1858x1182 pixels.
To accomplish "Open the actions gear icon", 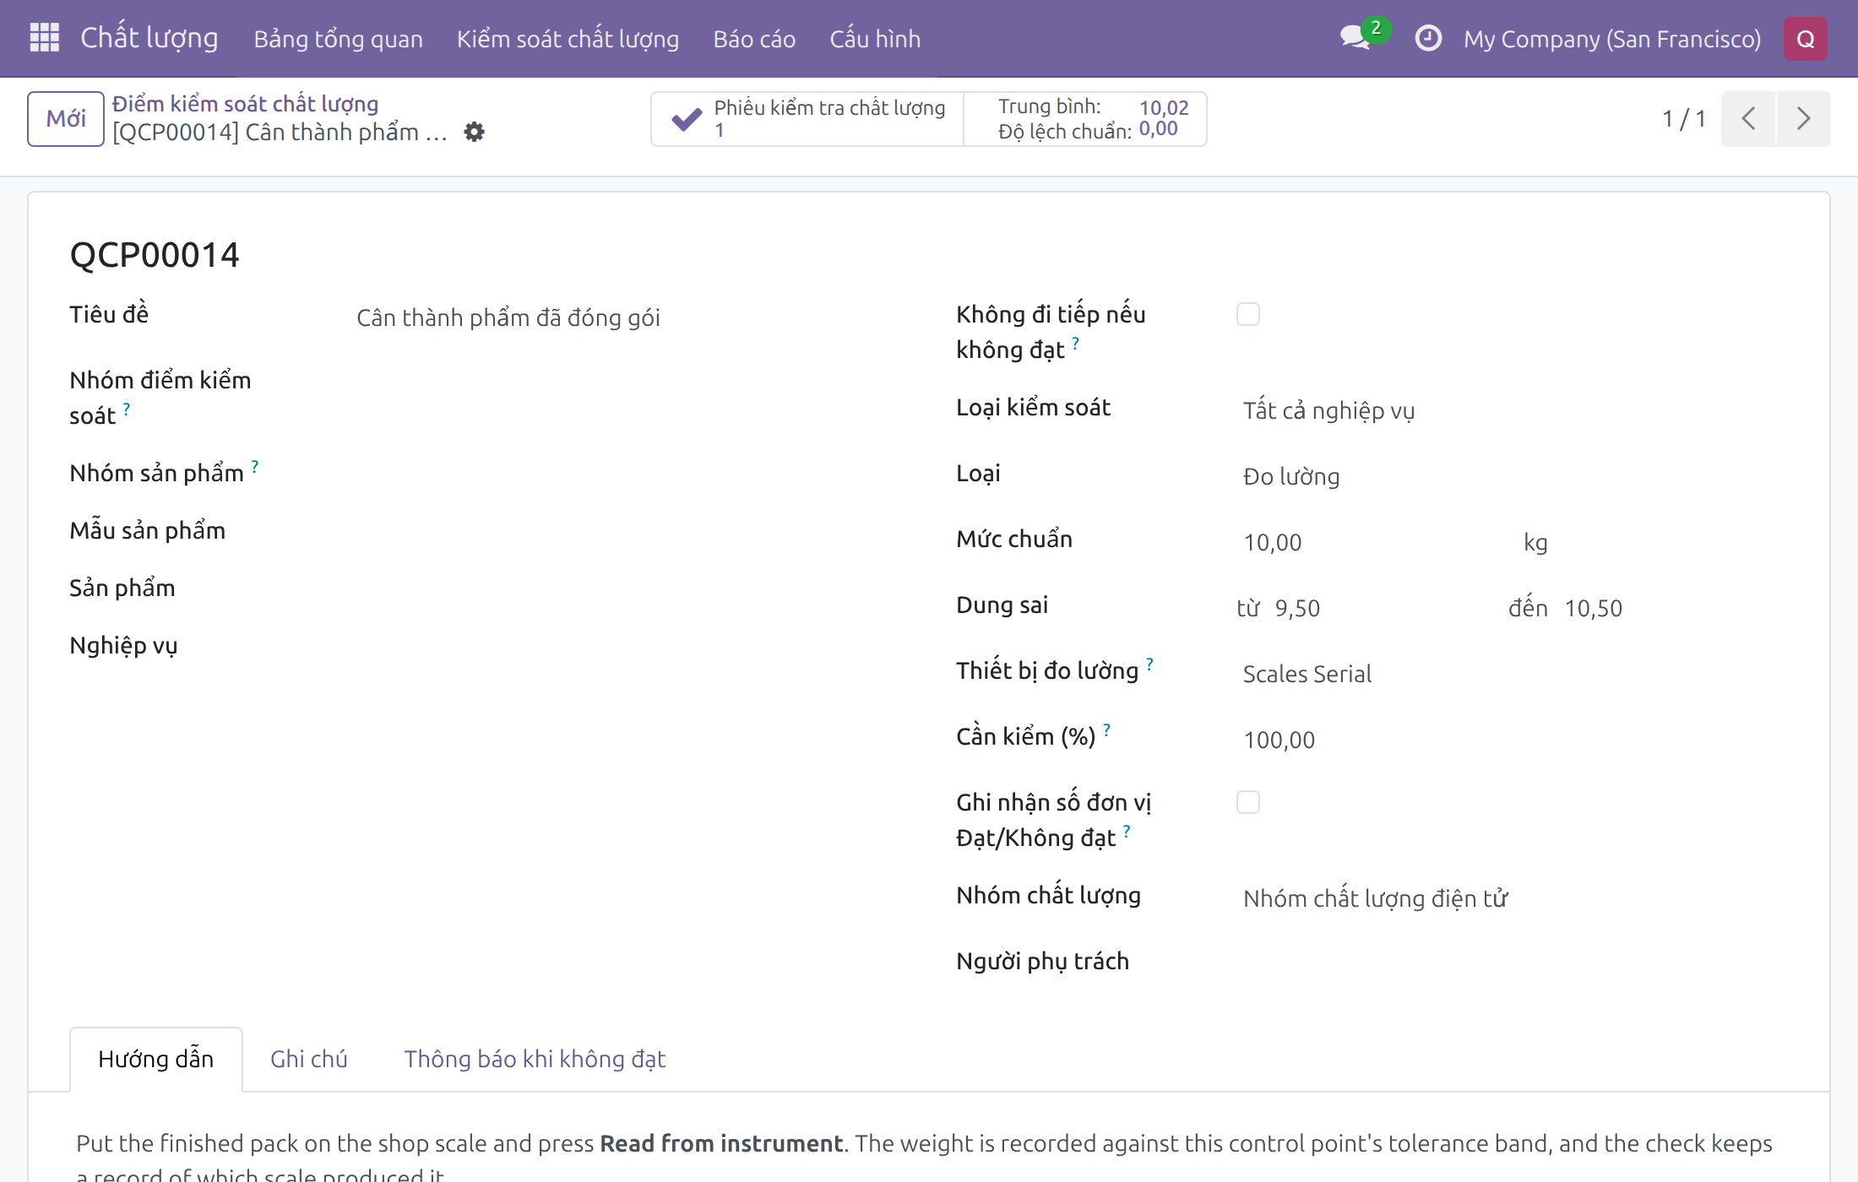I will tap(475, 132).
